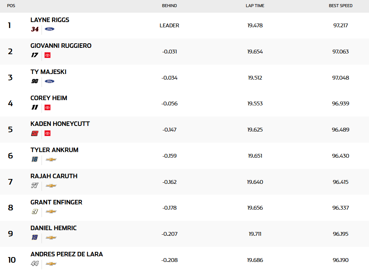Click Daniel Hemric's number 19 badge
Viewport: 369px width, 272px height.
(x=35, y=238)
